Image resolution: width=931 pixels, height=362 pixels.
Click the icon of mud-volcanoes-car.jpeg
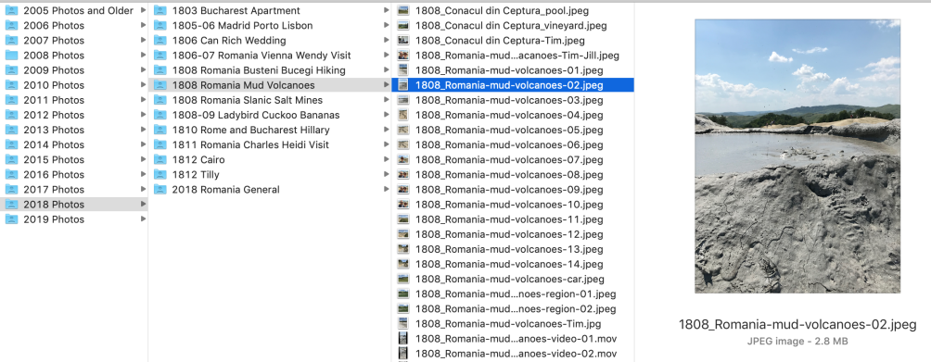(403, 279)
